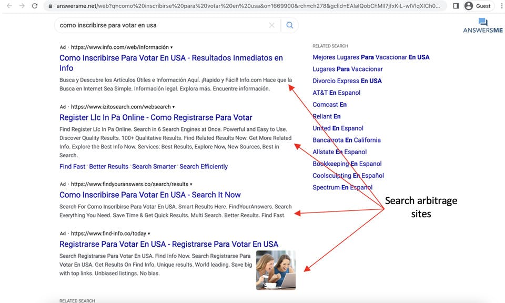Select related search 'Divorcio Express En USA'
This screenshot has width=505, height=303.
point(347,81)
